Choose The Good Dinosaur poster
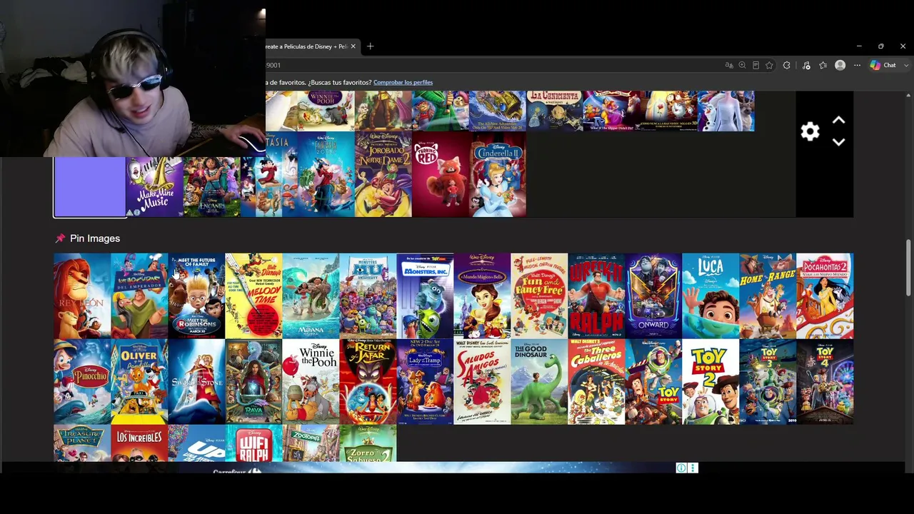Screen dimensions: 914x514 tap(539, 382)
